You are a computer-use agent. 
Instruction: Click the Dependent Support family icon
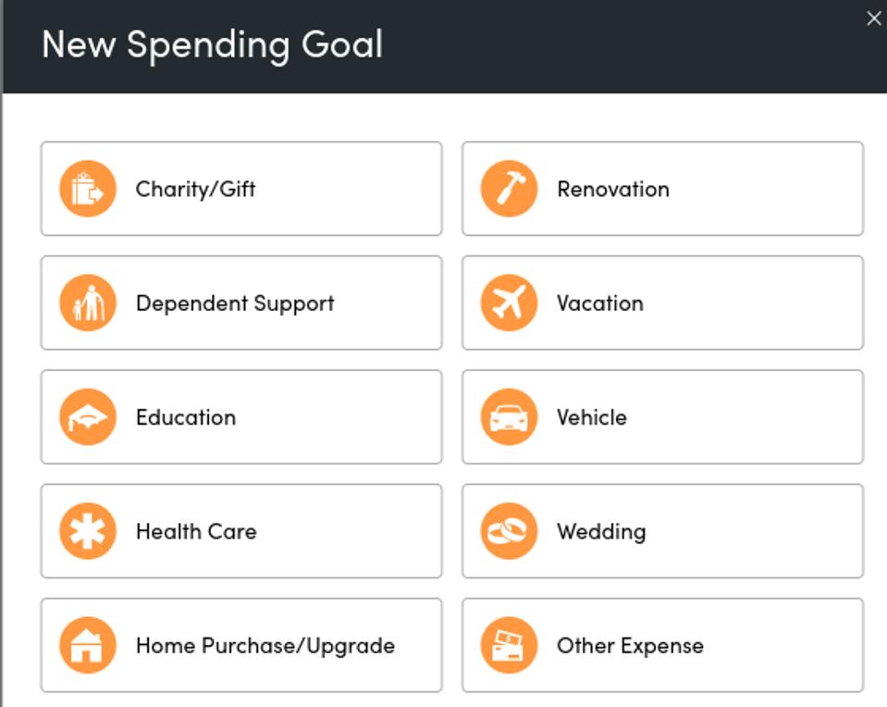tap(88, 303)
